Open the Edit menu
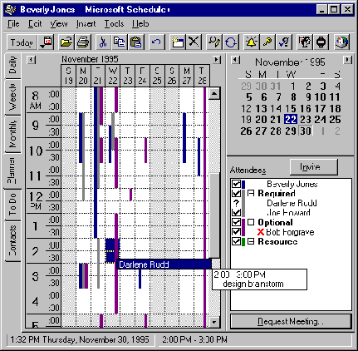This screenshot has height=351, width=358. pos(35,24)
